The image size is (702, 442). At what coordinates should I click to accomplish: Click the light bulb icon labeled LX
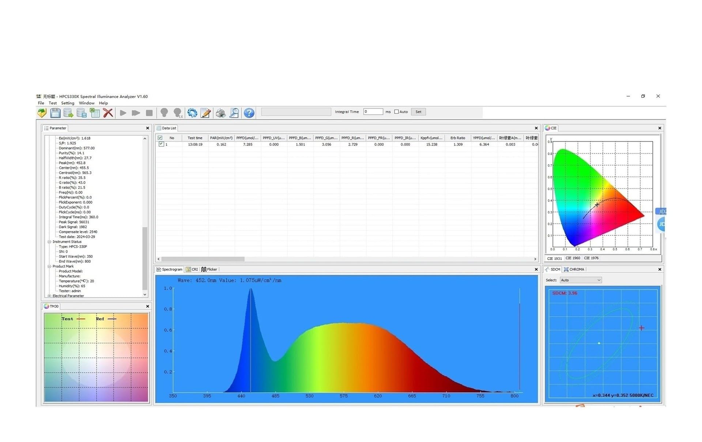tap(178, 113)
